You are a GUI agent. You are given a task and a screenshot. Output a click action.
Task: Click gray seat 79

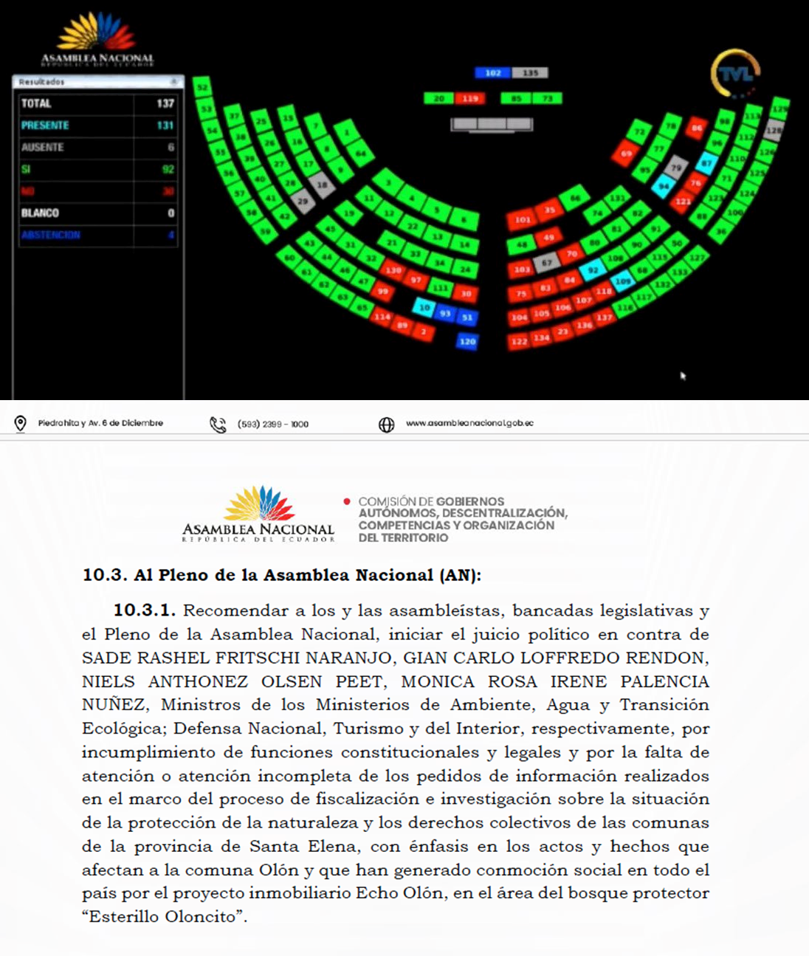(x=676, y=168)
